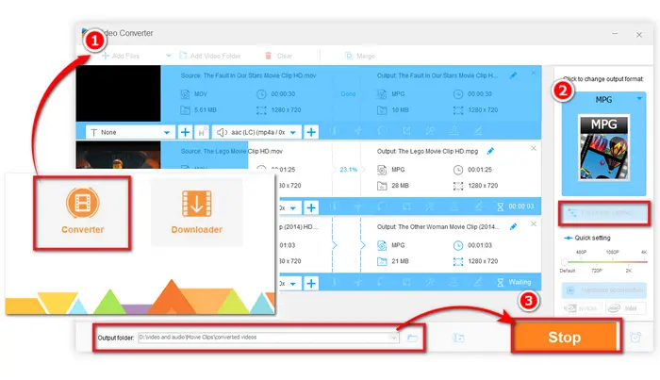The width and height of the screenshot is (660, 380).
Task: Expand the Add Files dropdown arrow
Action: [x=169, y=56]
